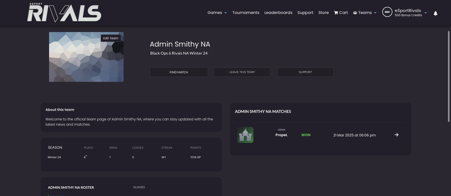Go to Tournaments page
Image resolution: width=451 pixels, height=196 pixels.
click(246, 13)
